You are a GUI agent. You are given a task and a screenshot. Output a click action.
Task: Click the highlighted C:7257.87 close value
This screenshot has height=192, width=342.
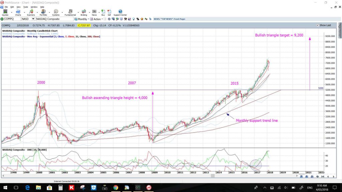(84, 25)
